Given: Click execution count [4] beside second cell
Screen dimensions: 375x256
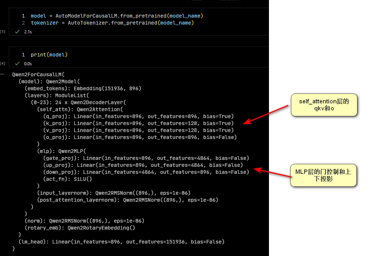Looking at the screenshot, I should click(x=3, y=63).
